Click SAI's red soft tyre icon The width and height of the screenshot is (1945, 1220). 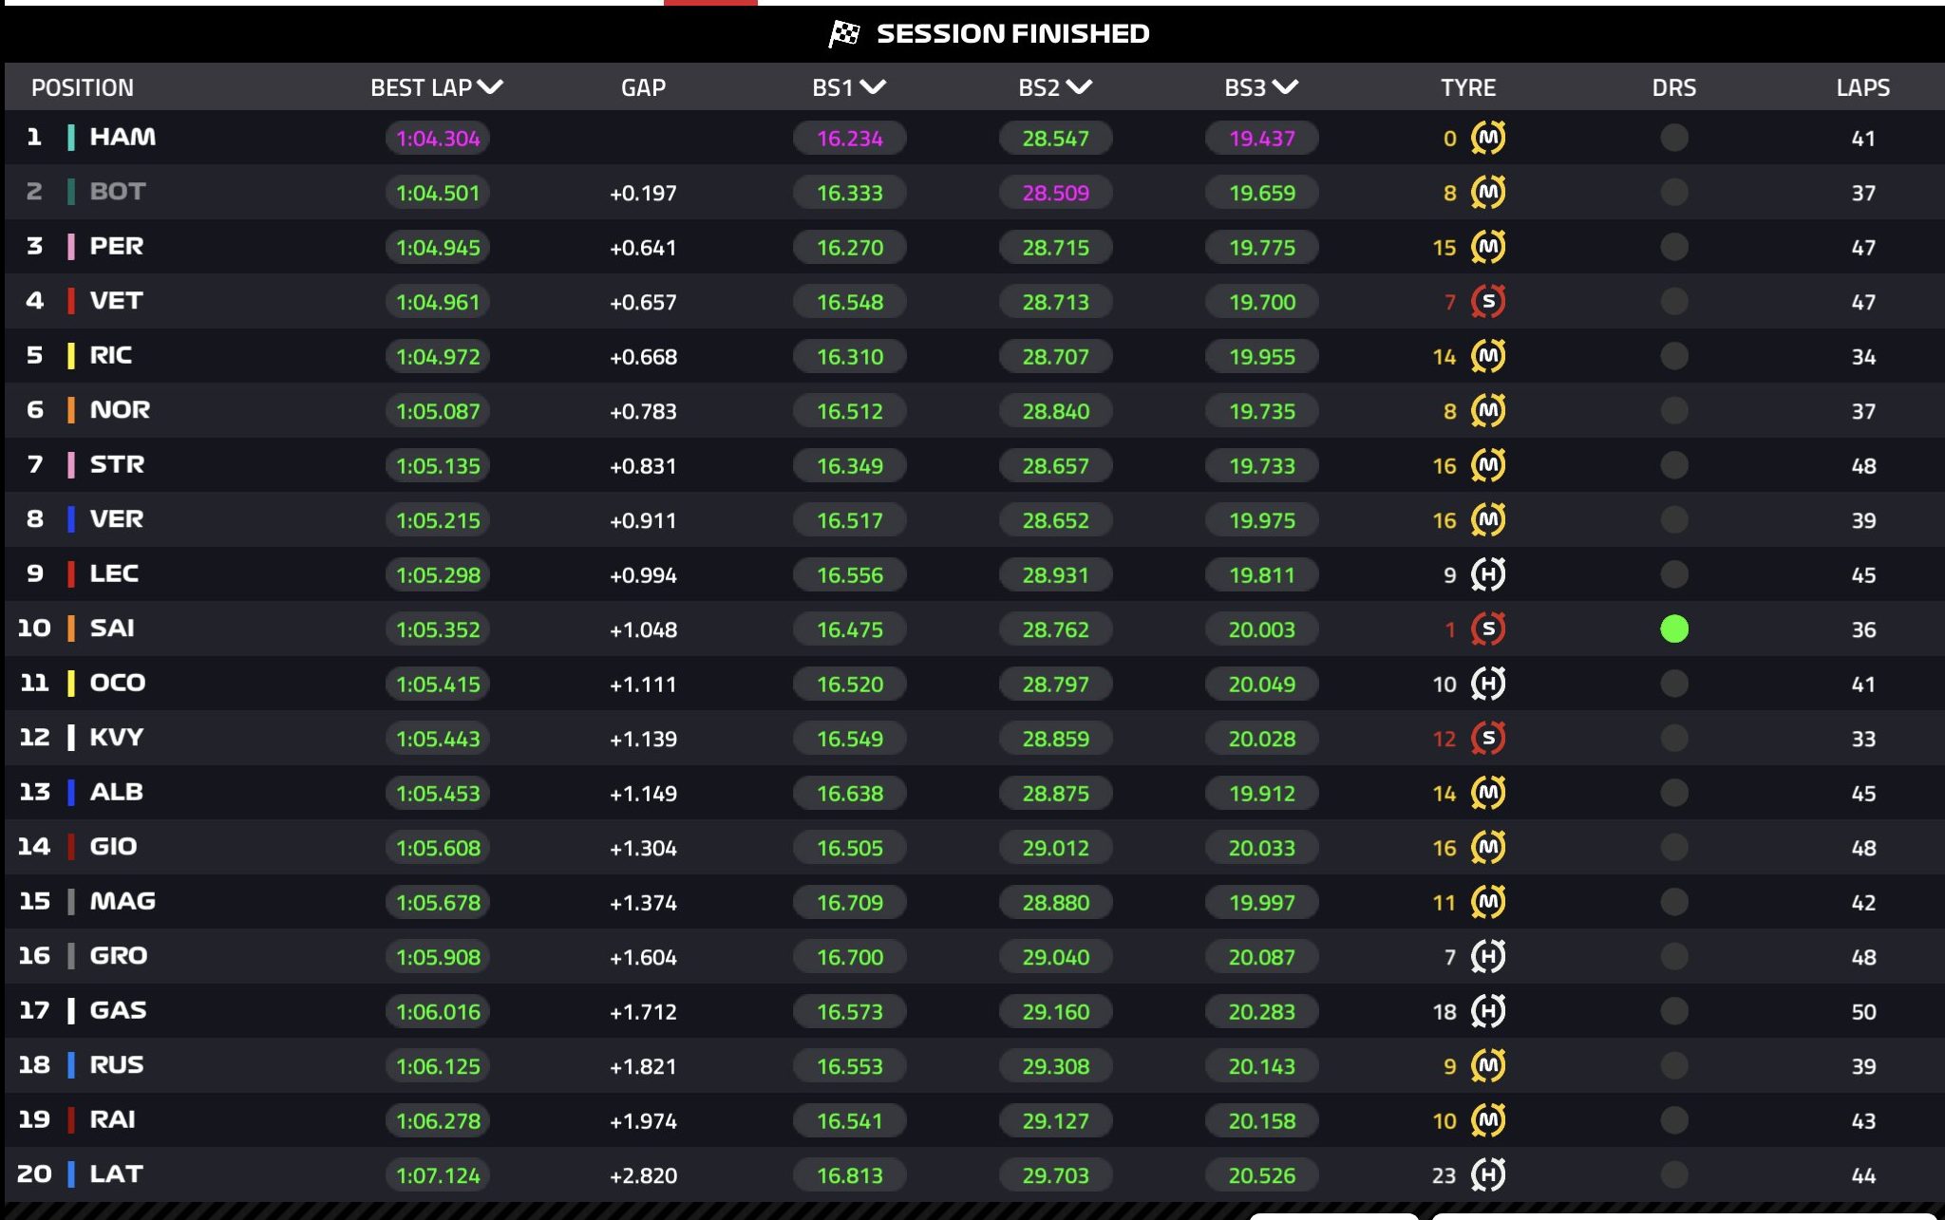click(x=1488, y=629)
